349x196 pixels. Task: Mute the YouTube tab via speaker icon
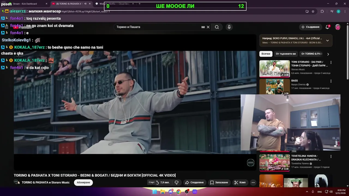[85, 4]
